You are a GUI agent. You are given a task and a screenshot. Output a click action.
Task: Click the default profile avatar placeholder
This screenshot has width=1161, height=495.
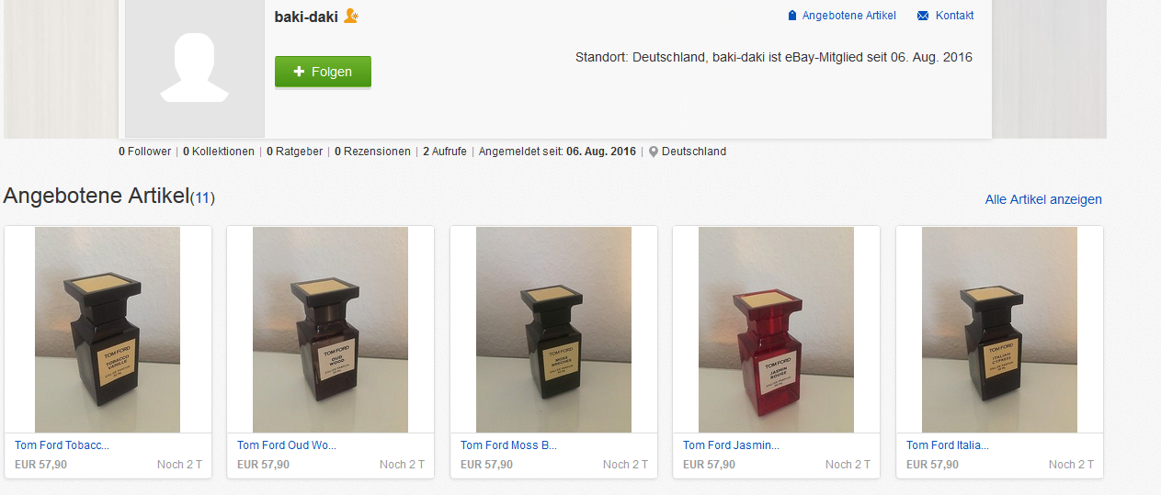pos(194,69)
